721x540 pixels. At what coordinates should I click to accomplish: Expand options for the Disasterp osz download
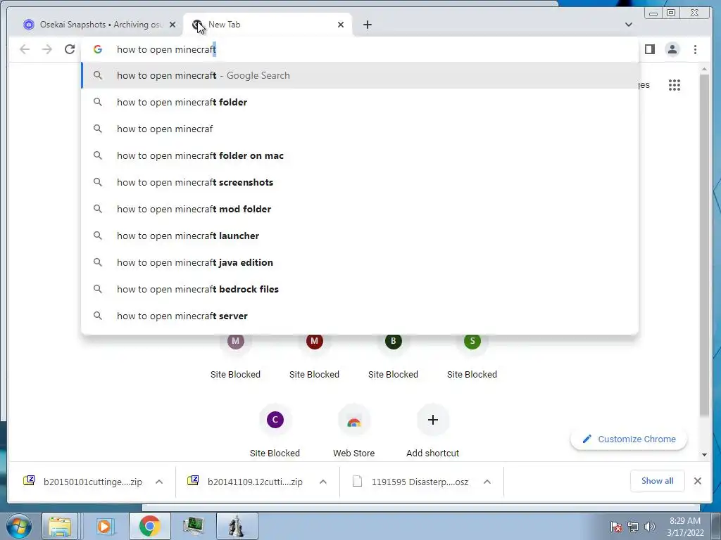click(x=487, y=482)
